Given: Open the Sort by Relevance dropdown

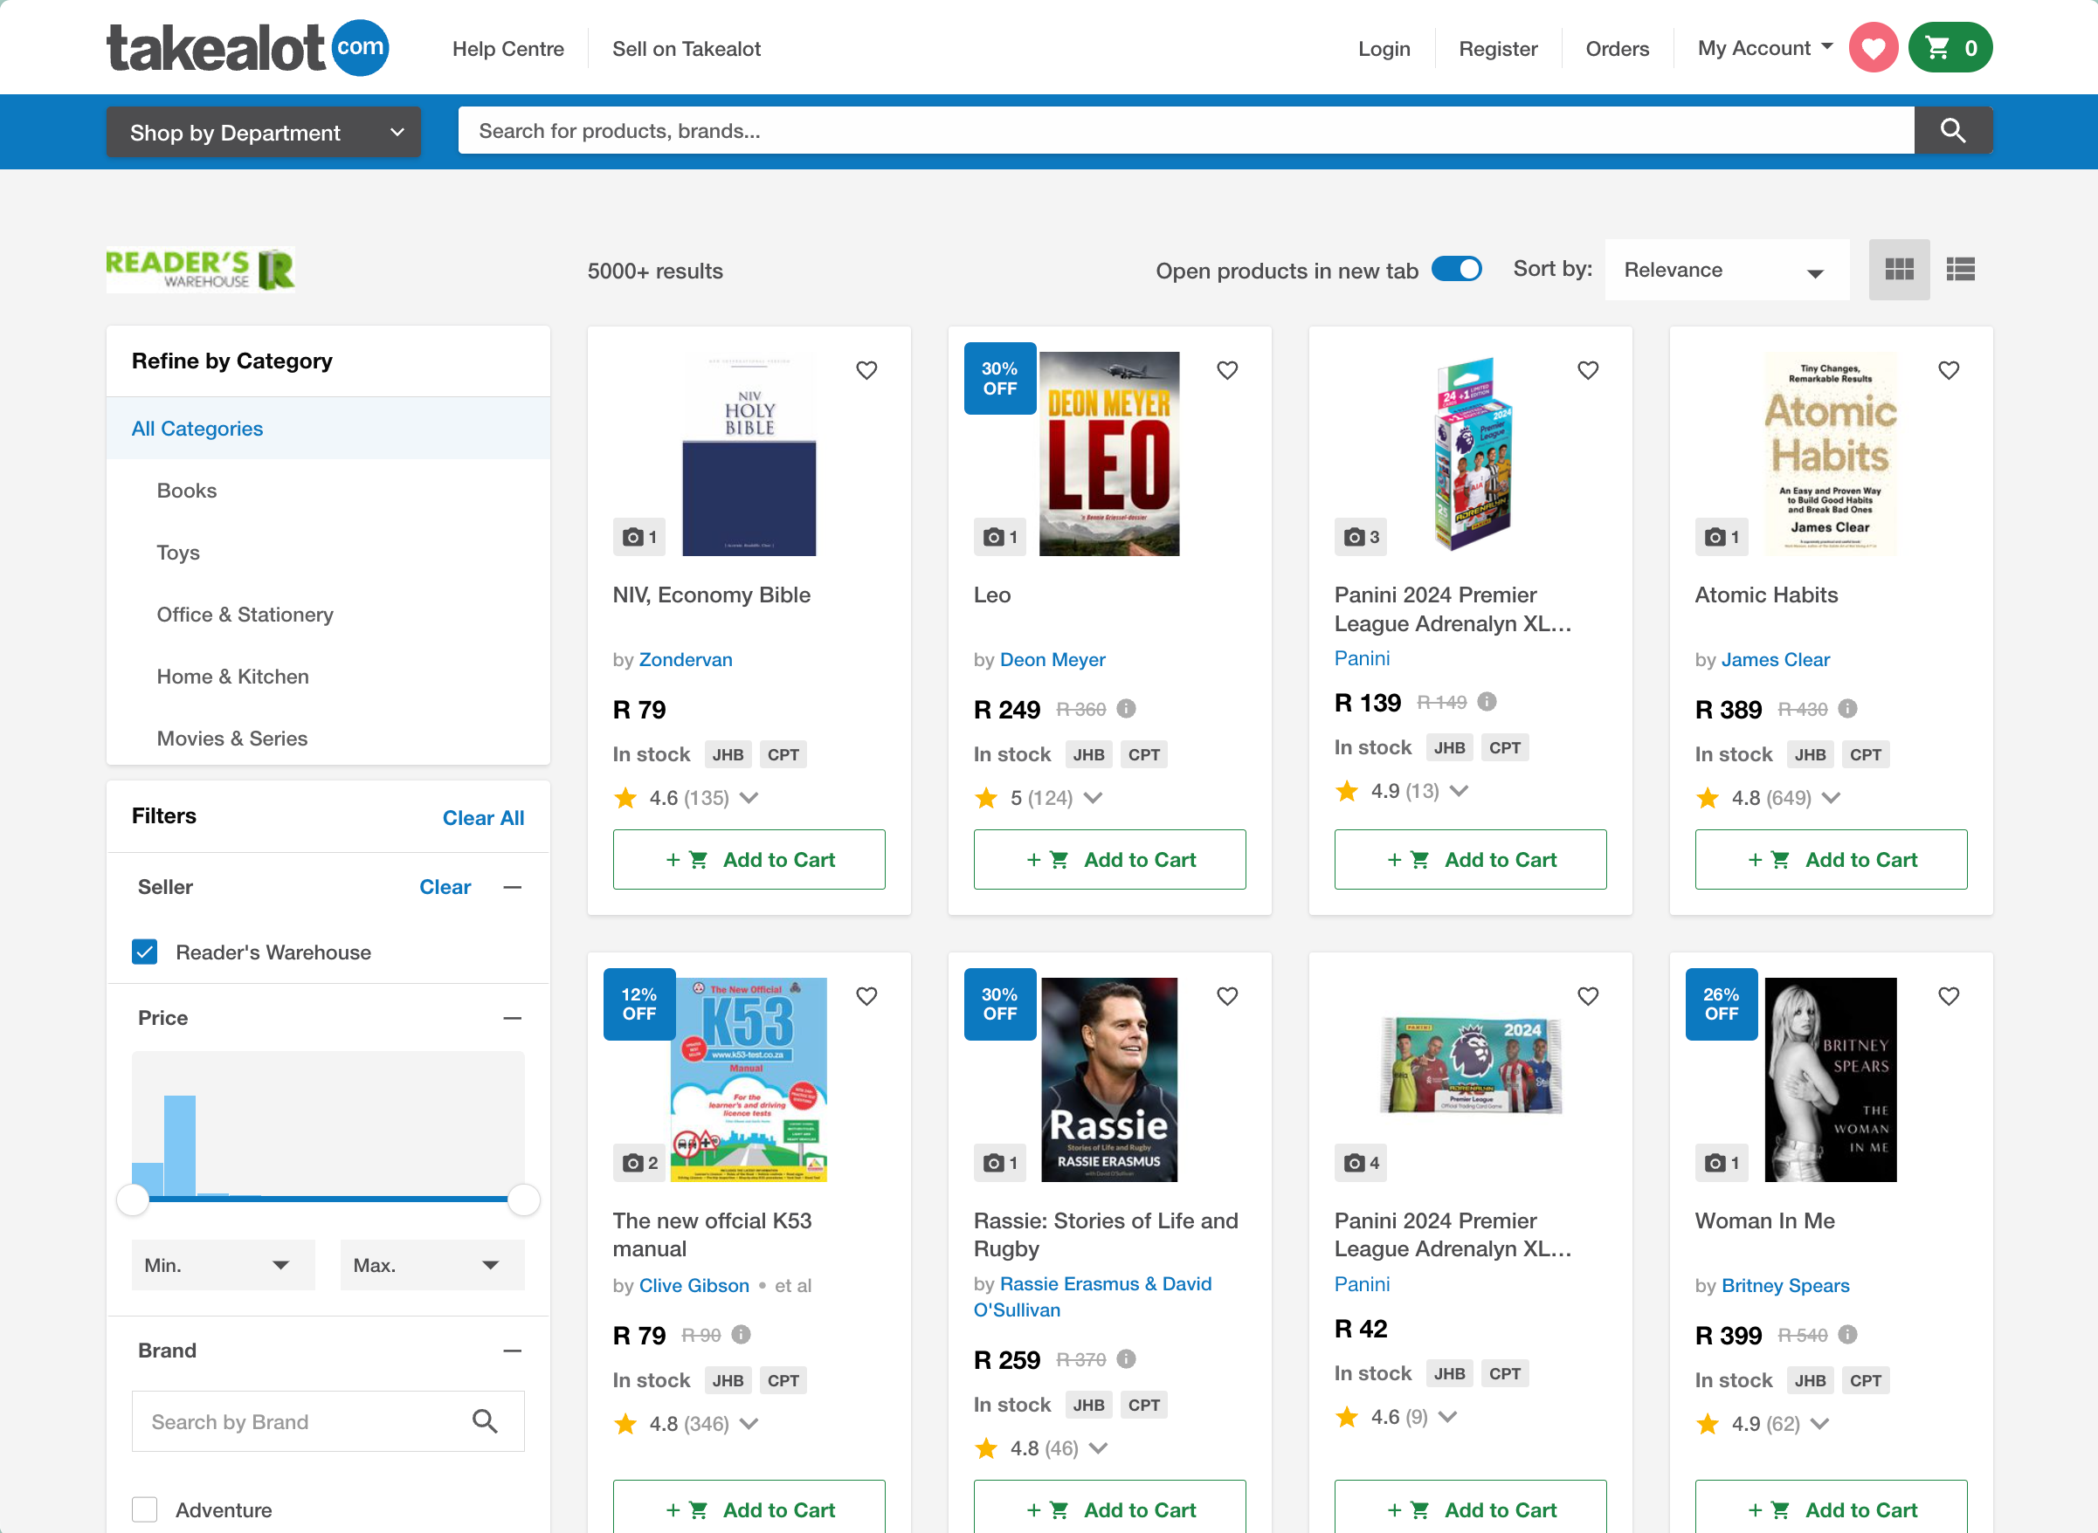Looking at the screenshot, I should [1725, 270].
